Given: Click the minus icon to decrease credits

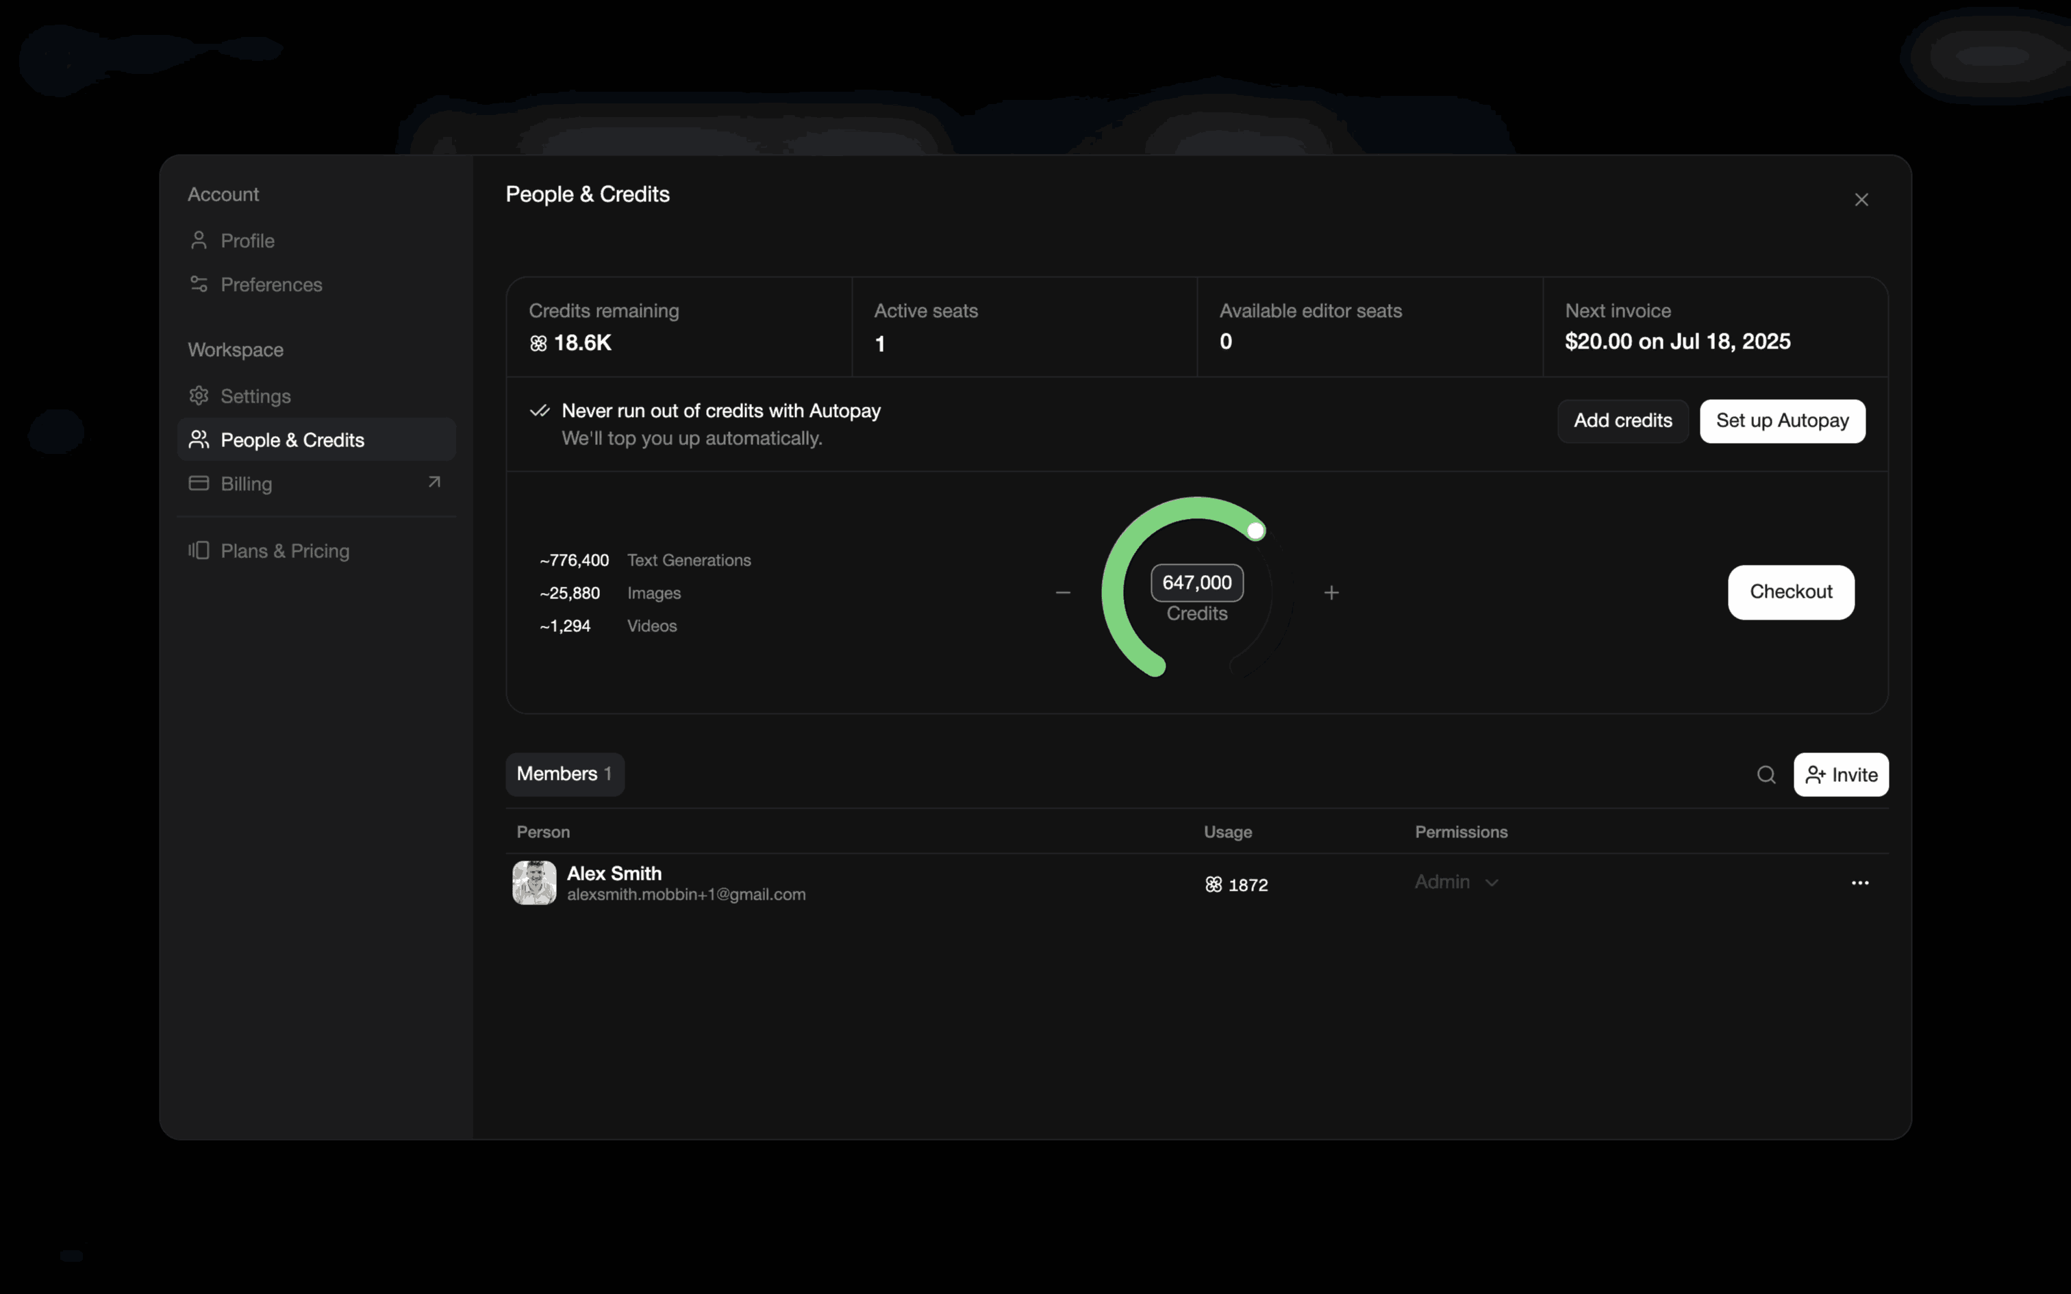Looking at the screenshot, I should 1063,592.
